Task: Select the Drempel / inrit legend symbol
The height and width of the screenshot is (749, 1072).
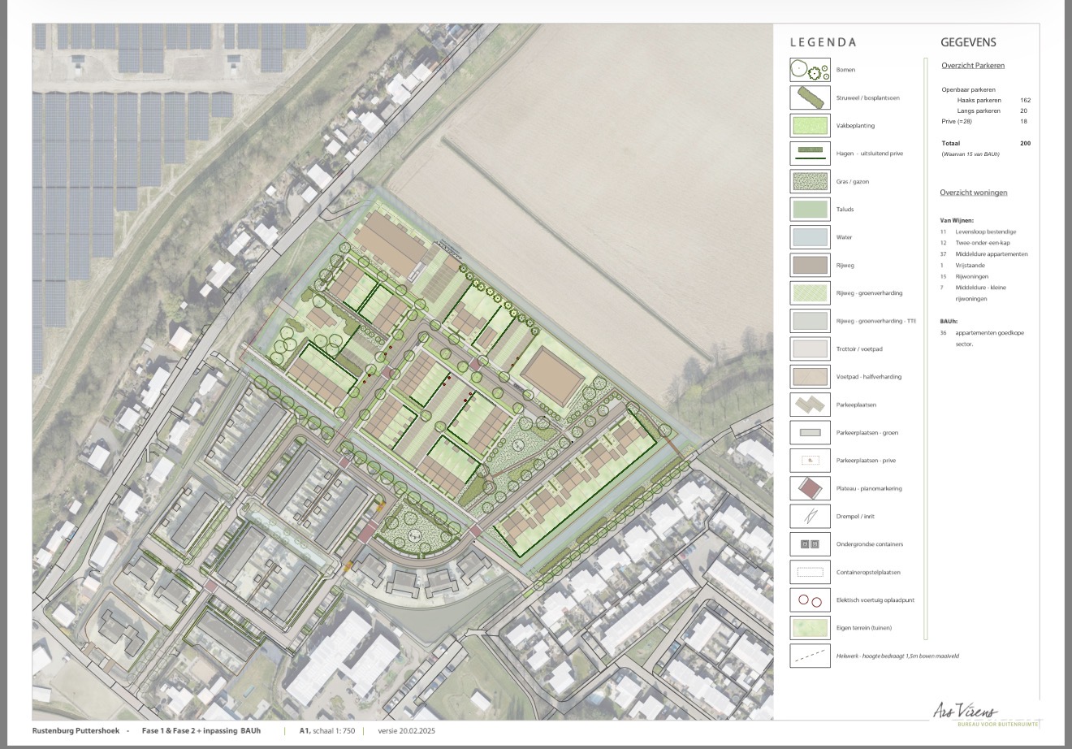Action: pyautogui.click(x=810, y=516)
